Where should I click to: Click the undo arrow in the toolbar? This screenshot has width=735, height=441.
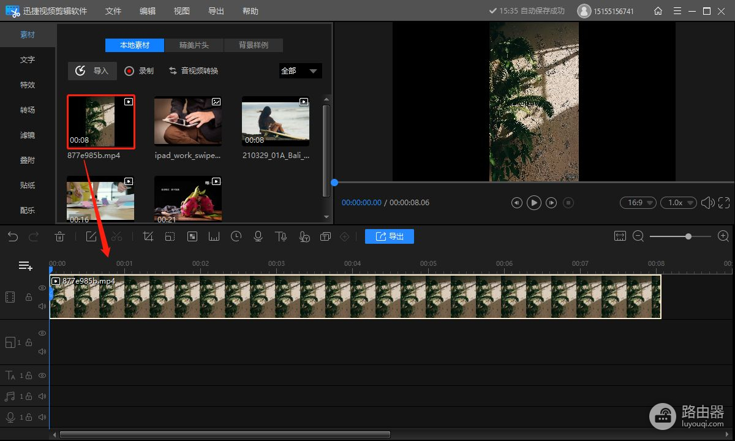13,236
